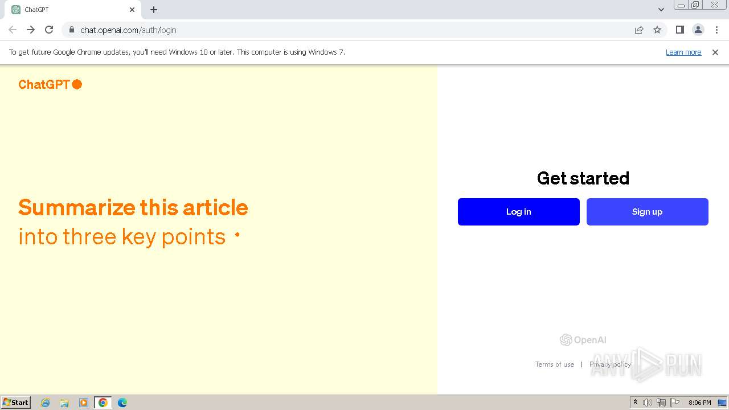Bookmark this tab with the star icon
Viewport: 729px width, 410px height.
(657, 30)
